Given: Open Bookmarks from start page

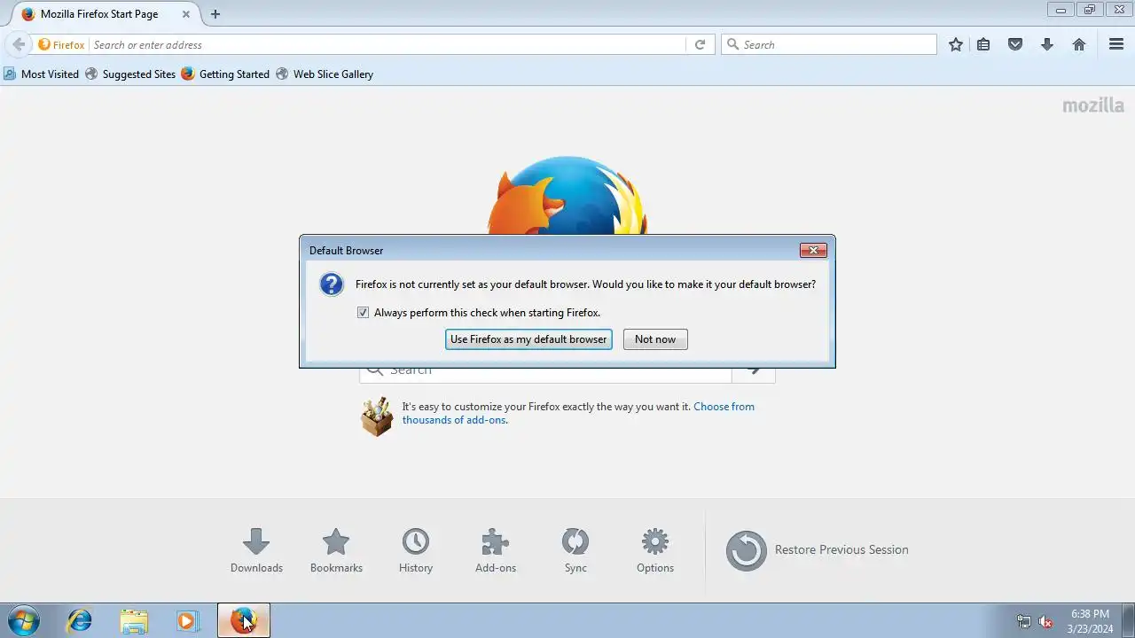Looking at the screenshot, I should pos(336,550).
